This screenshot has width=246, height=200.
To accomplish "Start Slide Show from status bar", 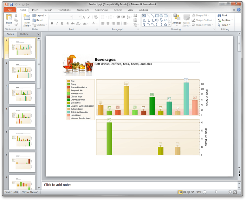I will [x=192, y=192].
